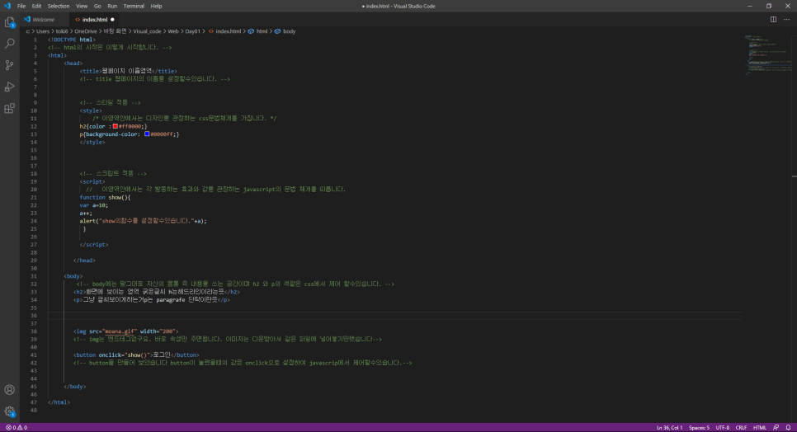Open the Help menu
This screenshot has width=797, height=432.
tap(156, 6)
